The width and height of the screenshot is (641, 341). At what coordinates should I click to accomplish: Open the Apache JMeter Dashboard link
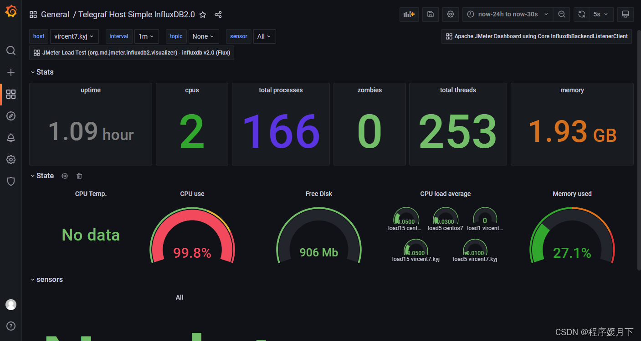pyautogui.click(x=537, y=36)
